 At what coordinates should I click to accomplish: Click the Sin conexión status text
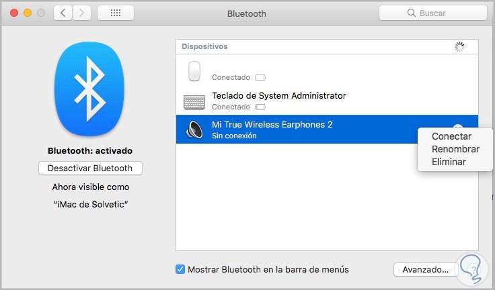pos(234,136)
